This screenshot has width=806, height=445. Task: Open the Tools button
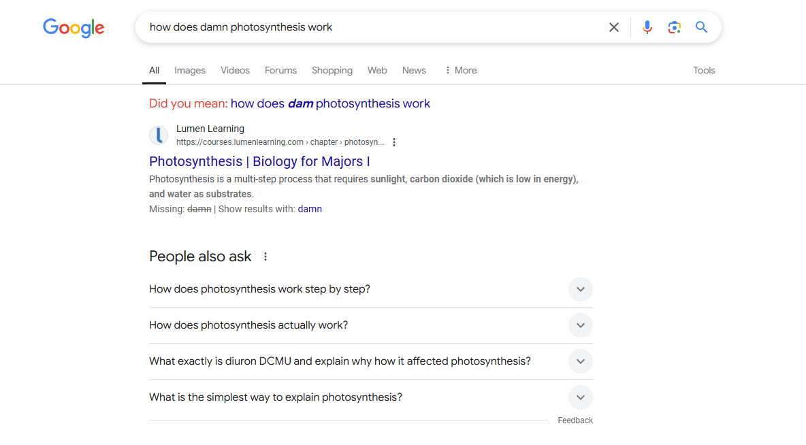(704, 70)
